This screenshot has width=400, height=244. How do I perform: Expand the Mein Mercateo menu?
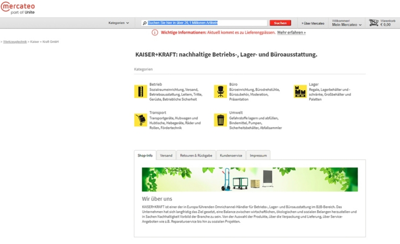click(x=347, y=25)
